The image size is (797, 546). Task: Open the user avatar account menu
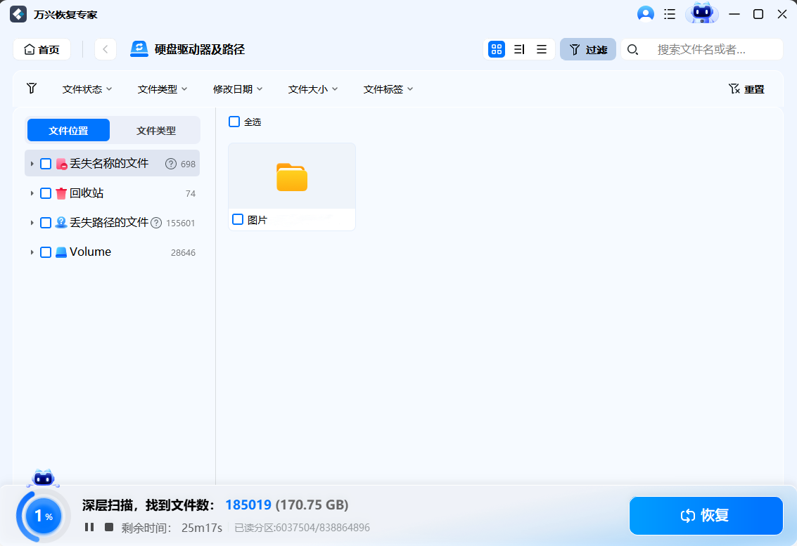(645, 13)
